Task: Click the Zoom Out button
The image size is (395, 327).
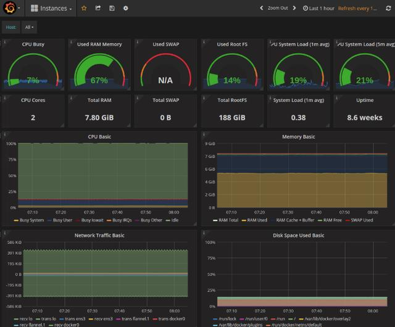Action: coord(278,8)
